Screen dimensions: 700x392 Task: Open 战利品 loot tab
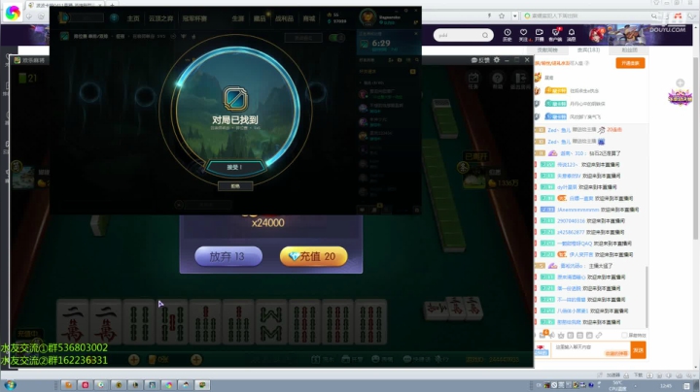(x=284, y=18)
